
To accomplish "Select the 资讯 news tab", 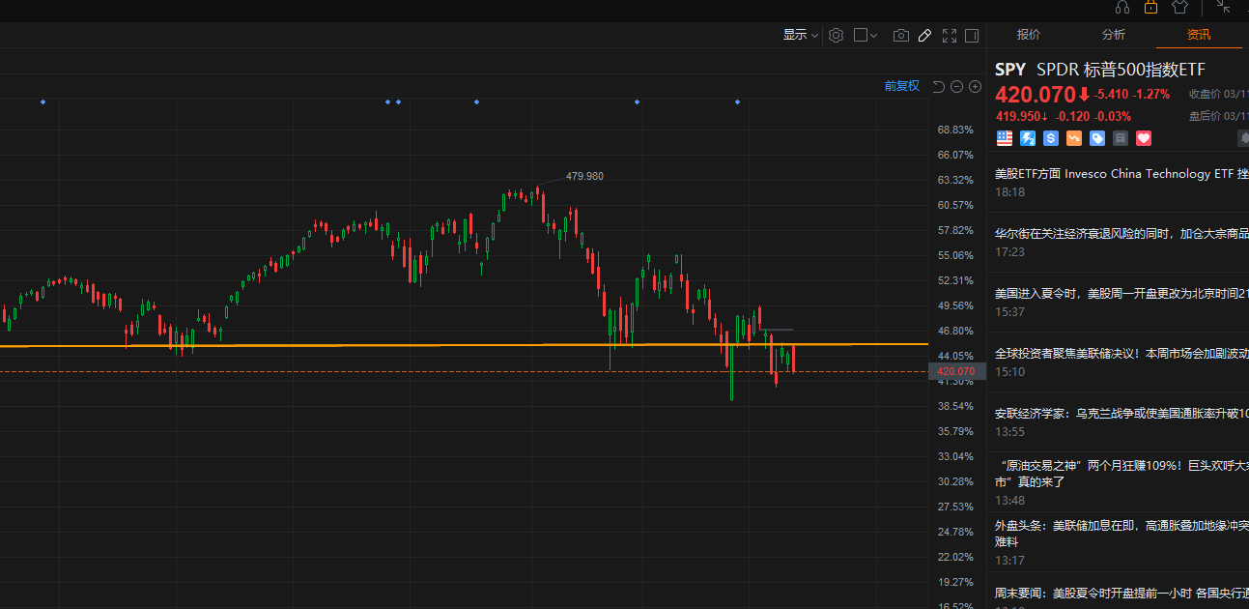I will (x=1199, y=35).
